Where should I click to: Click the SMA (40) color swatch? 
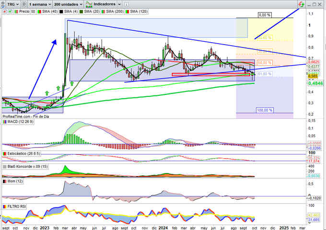click(x=39, y=11)
